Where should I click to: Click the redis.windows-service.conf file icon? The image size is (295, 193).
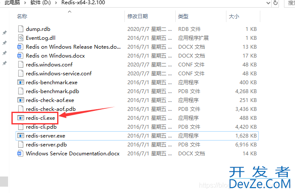coord(20,73)
